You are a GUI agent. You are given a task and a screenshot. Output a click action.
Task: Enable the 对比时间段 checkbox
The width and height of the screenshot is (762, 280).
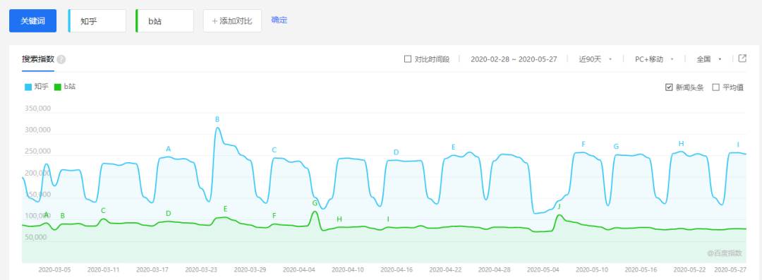(408, 59)
